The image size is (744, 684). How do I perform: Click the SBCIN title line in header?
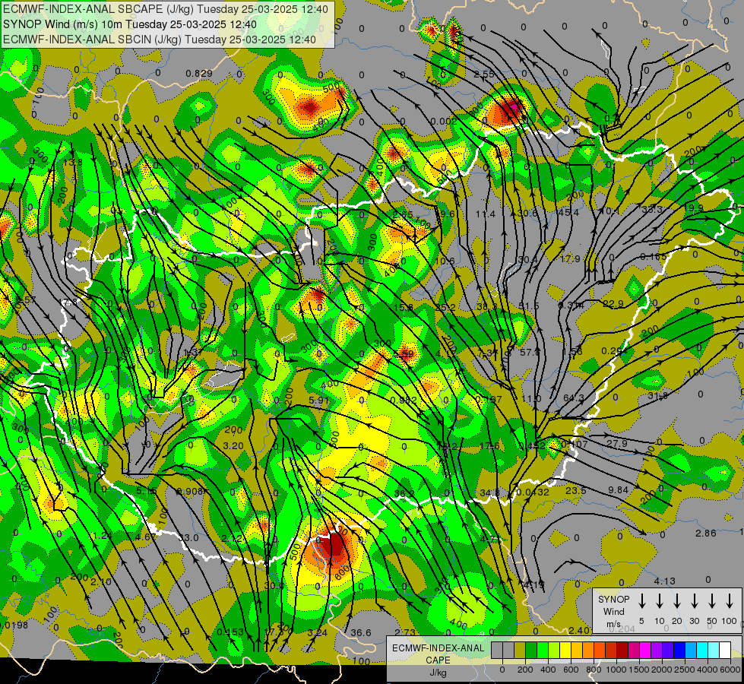pos(160,40)
